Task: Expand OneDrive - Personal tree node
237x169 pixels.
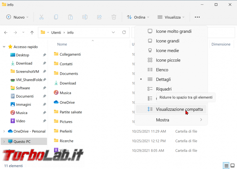Action: (x=4, y=131)
